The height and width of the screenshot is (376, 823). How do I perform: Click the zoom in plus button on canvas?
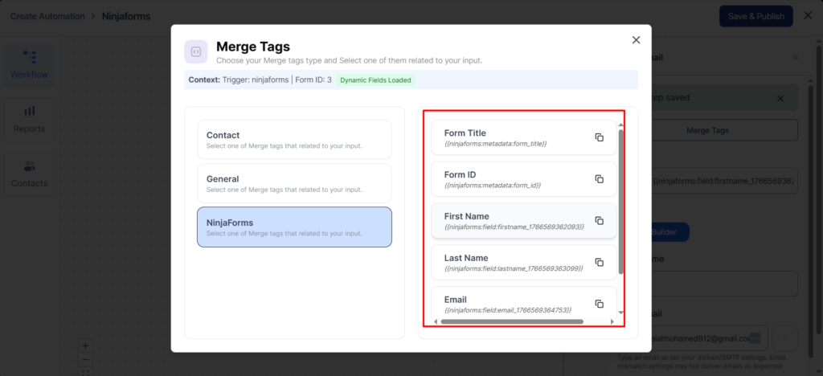[86, 345]
